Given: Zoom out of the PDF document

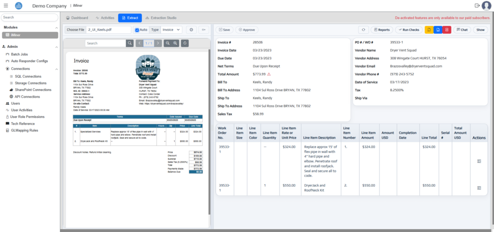Looking at the screenshot, I should 167,43.
